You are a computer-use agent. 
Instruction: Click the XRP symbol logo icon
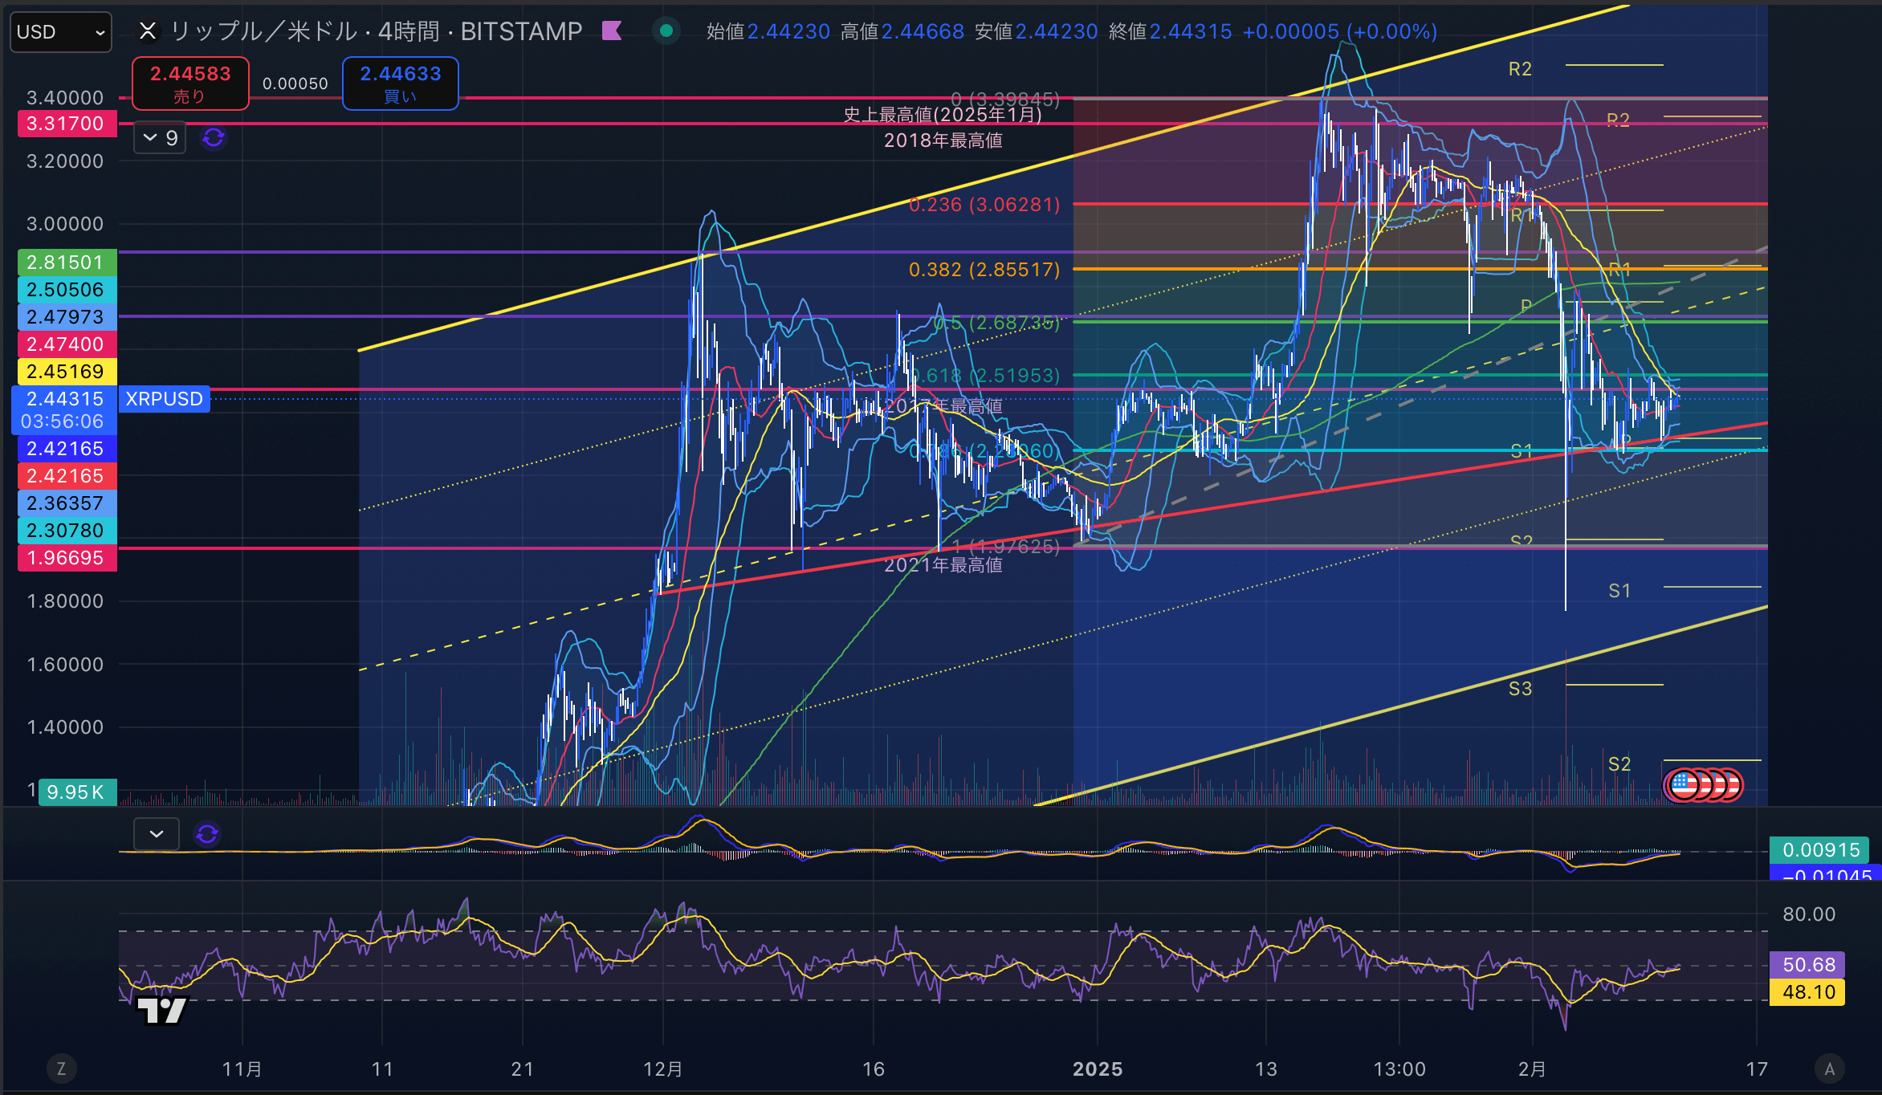148,31
